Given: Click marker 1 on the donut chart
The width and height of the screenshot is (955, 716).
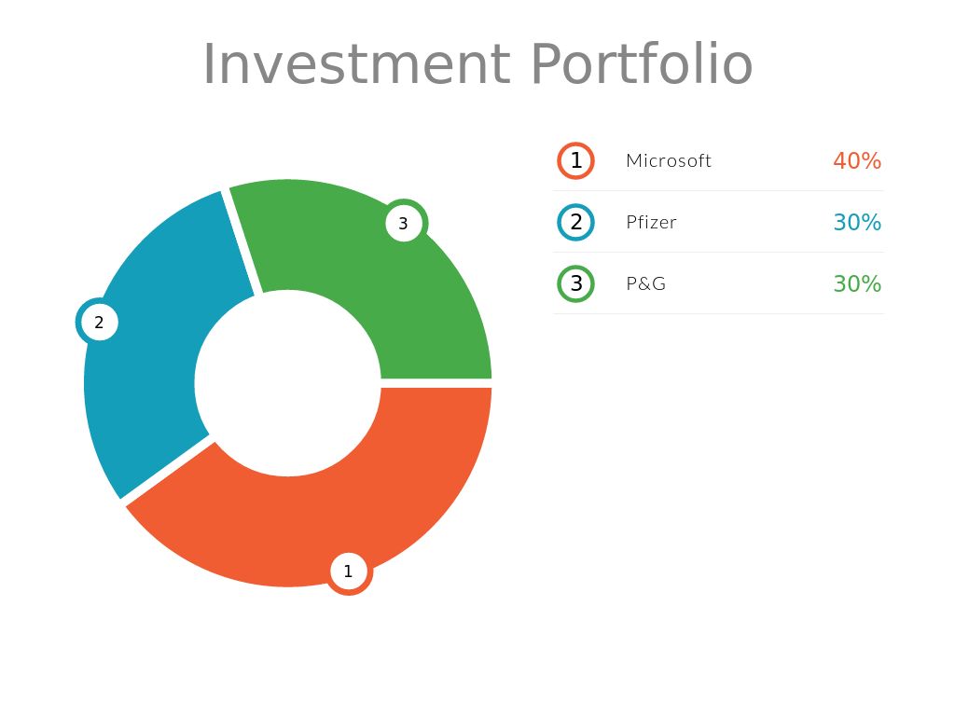Looking at the screenshot, I should coord(348,571).
